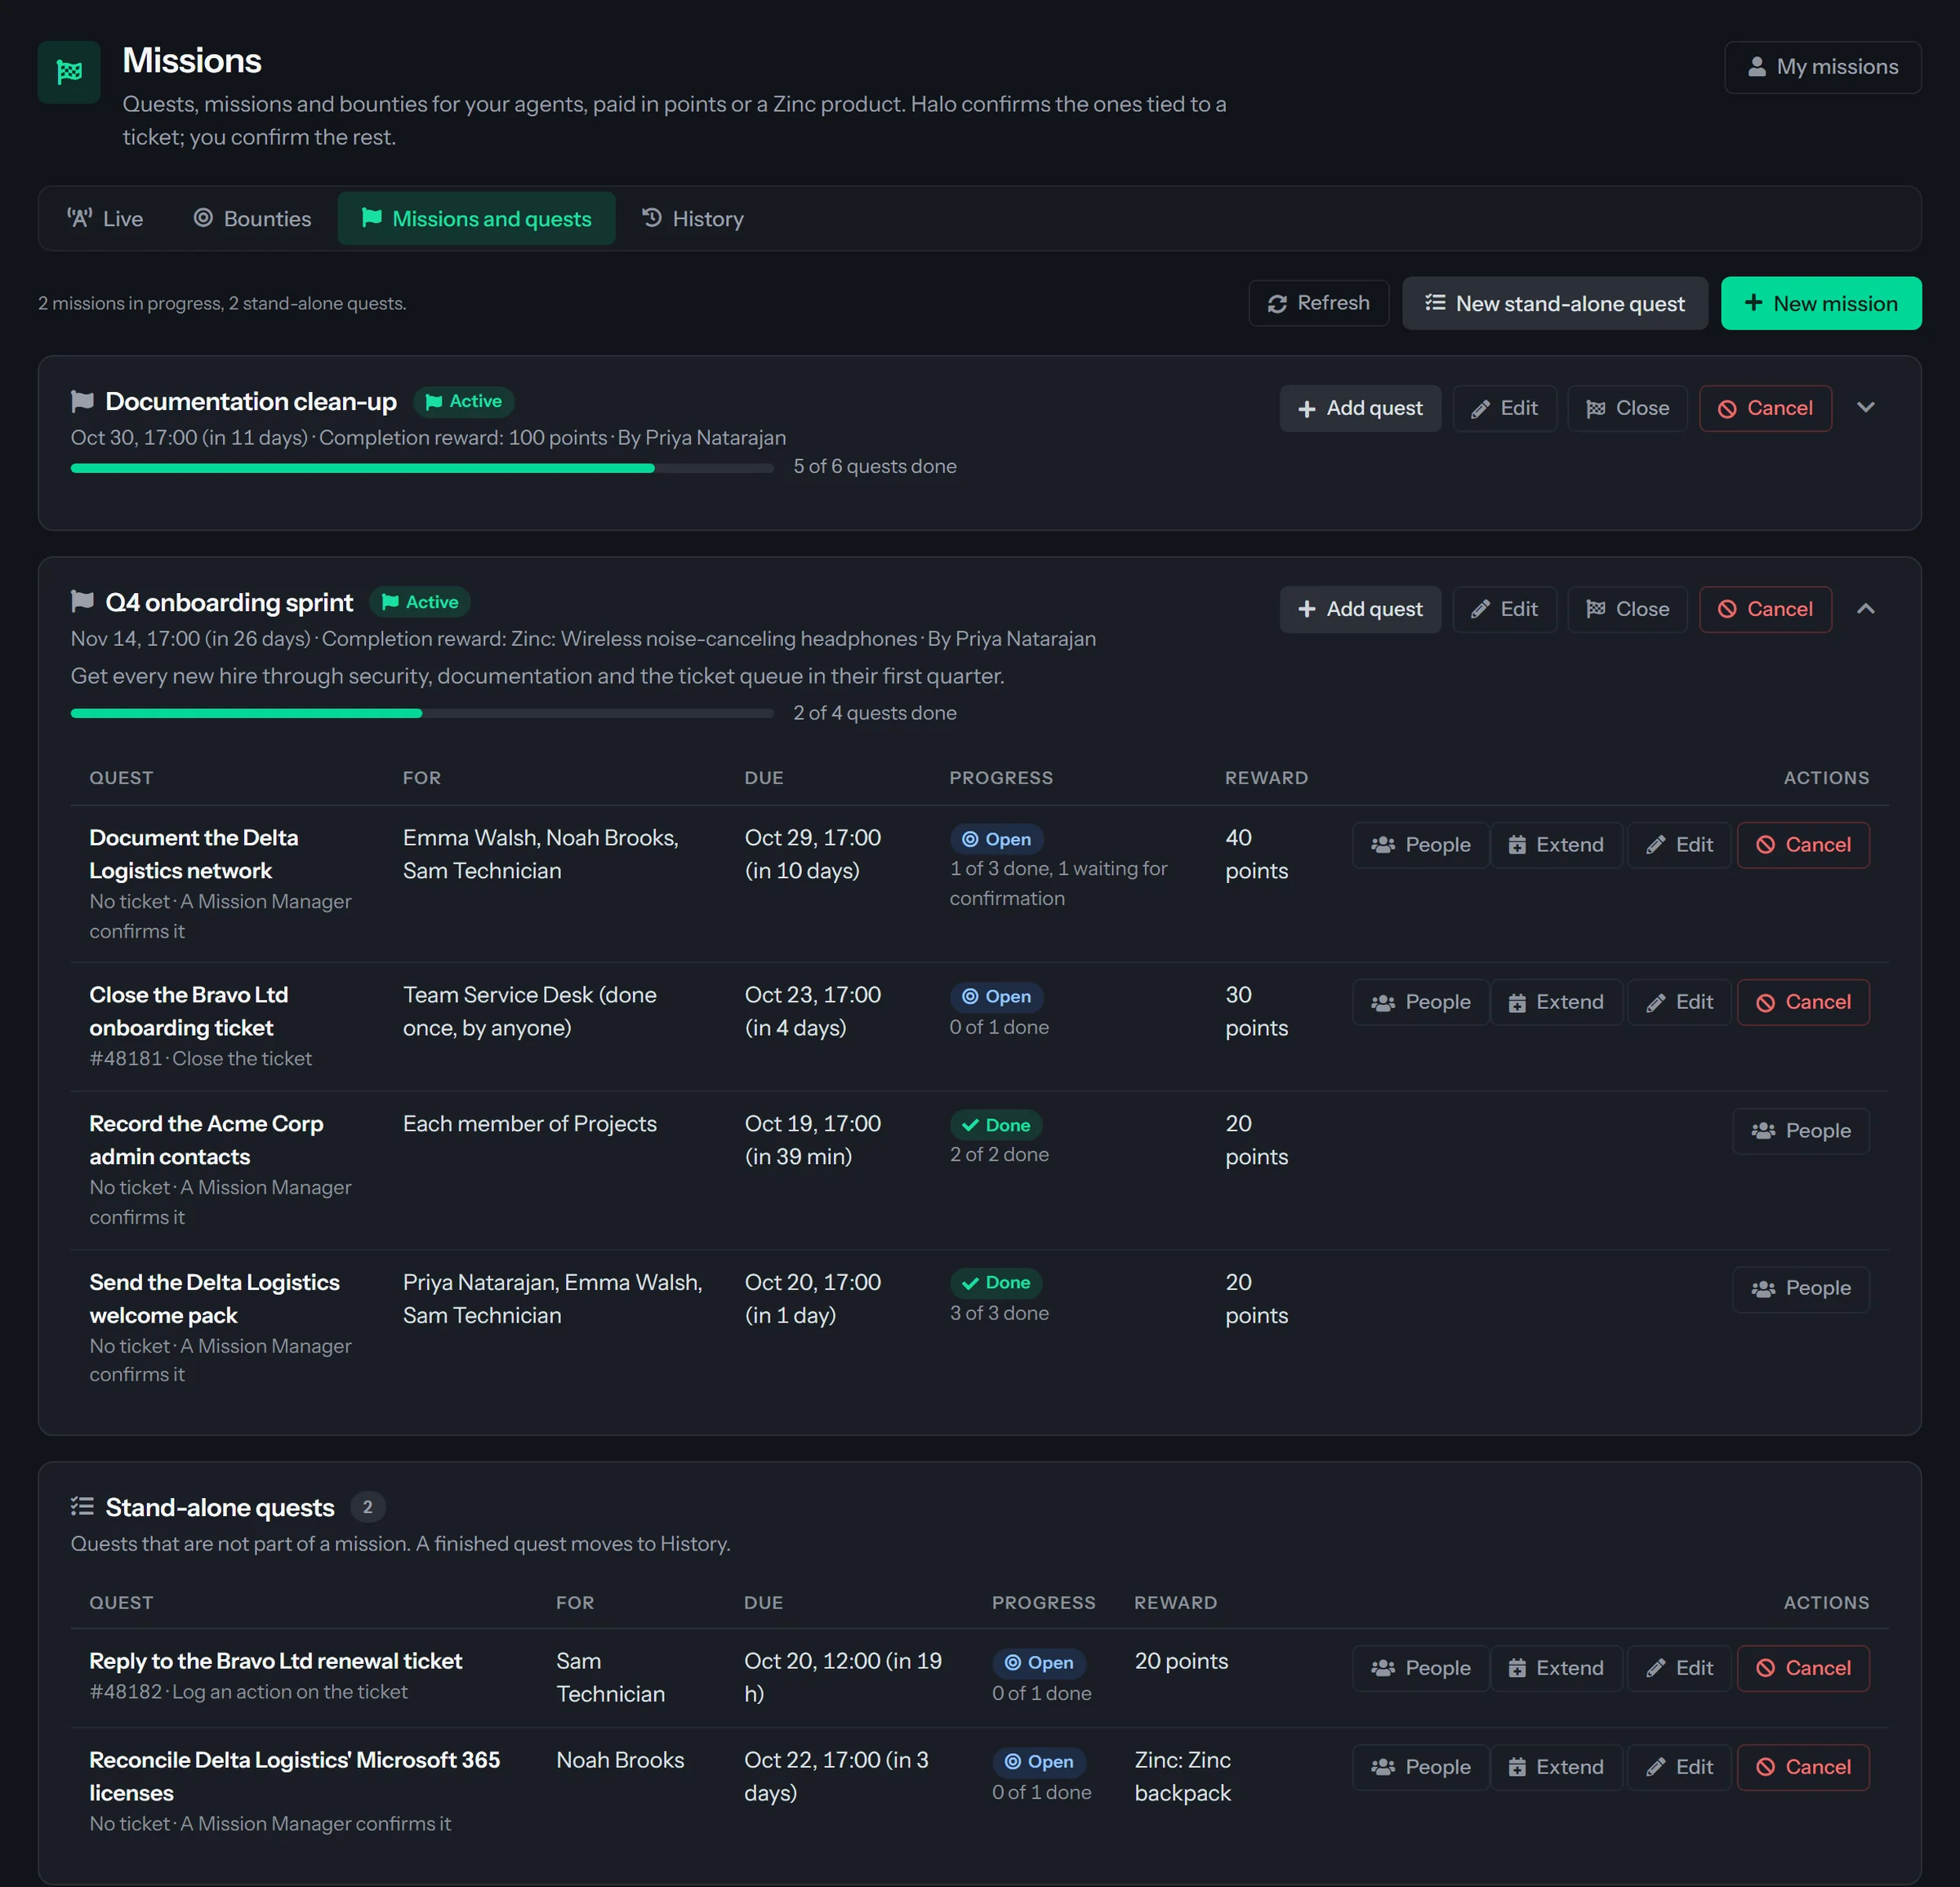1960x1887 pixels.
Task: Edit the Reconcile Microsoft 365 licenses quest
Action: click(x=1679, y=1767)
